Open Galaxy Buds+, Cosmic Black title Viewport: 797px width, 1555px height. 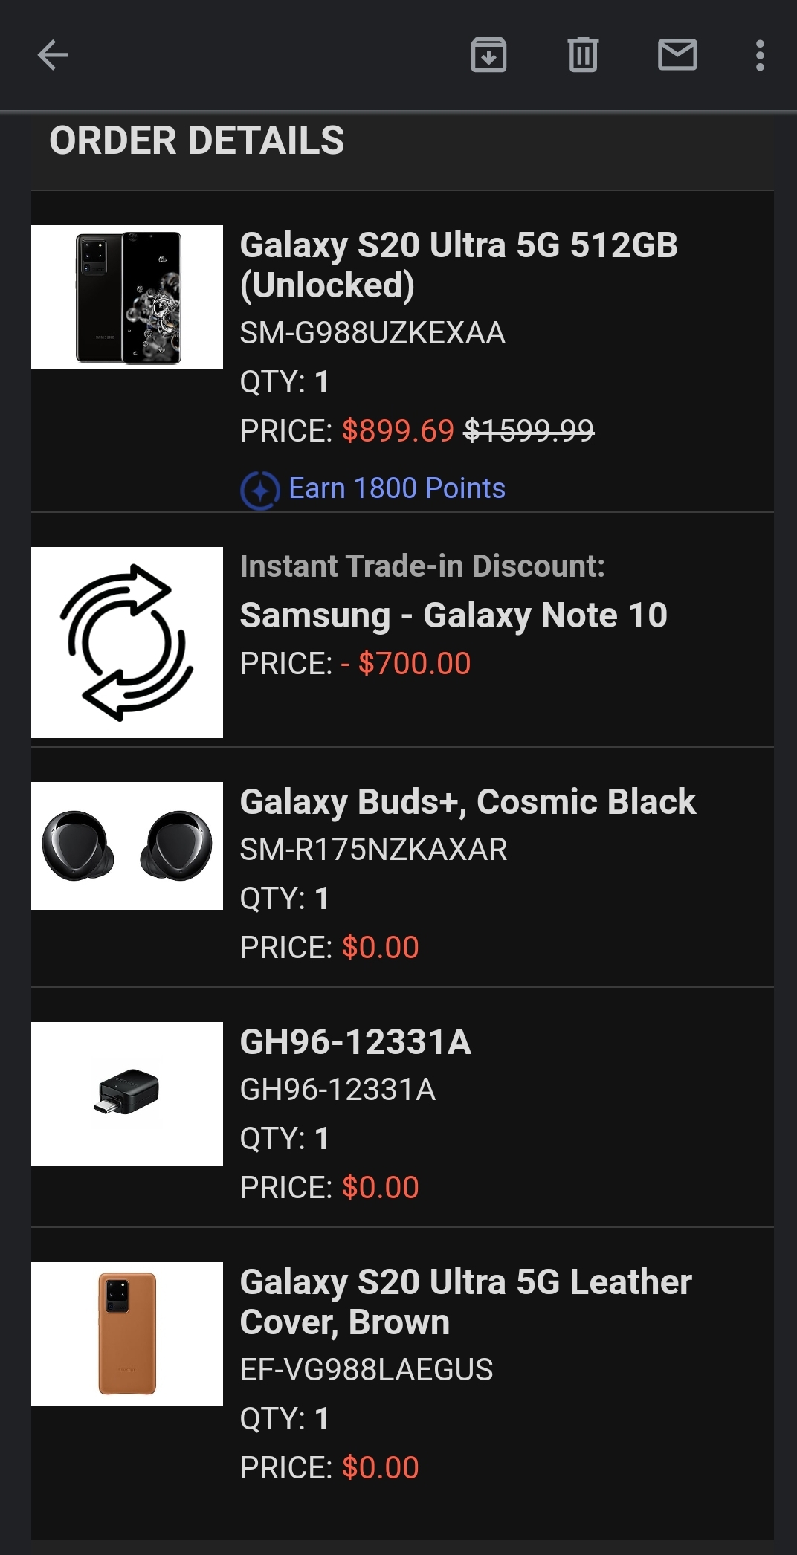pyautogui.click(x=468, y=802)
